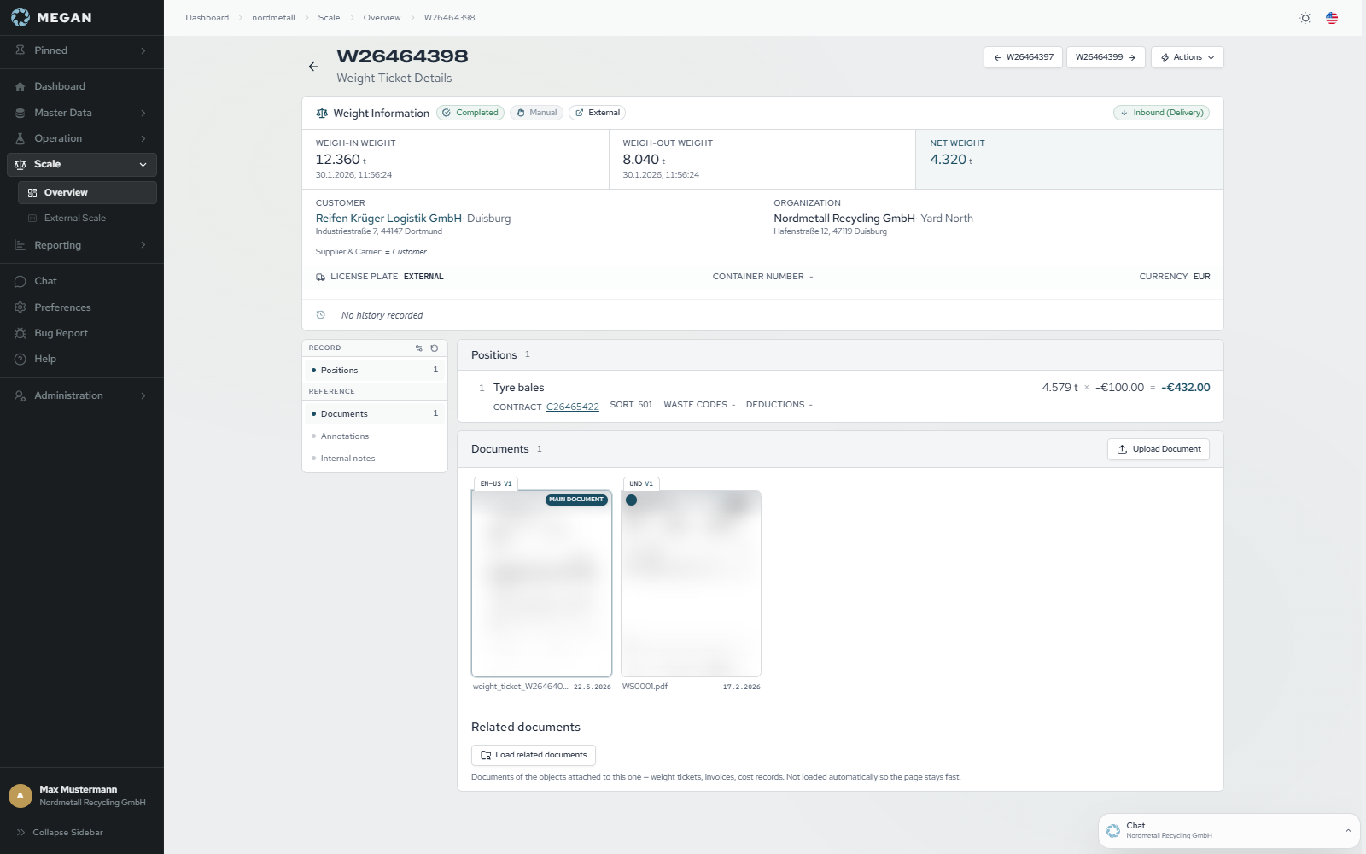The width and height of the screenshot is (1366, 854).
Task: Click the Upload Document button
Action: 1159,449
